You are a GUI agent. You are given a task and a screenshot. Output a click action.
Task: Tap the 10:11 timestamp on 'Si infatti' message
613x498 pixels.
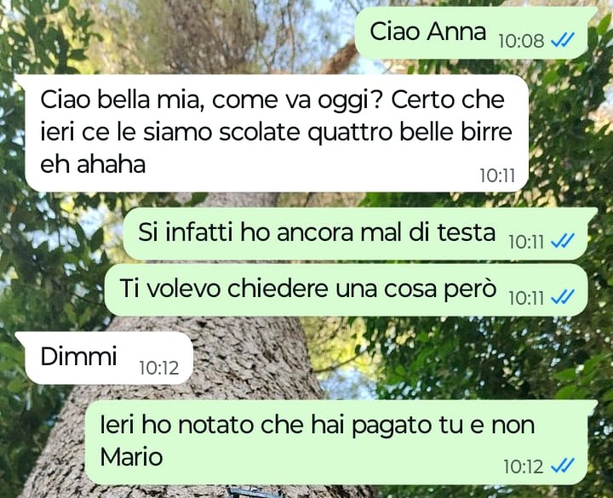tap(526, 242)
